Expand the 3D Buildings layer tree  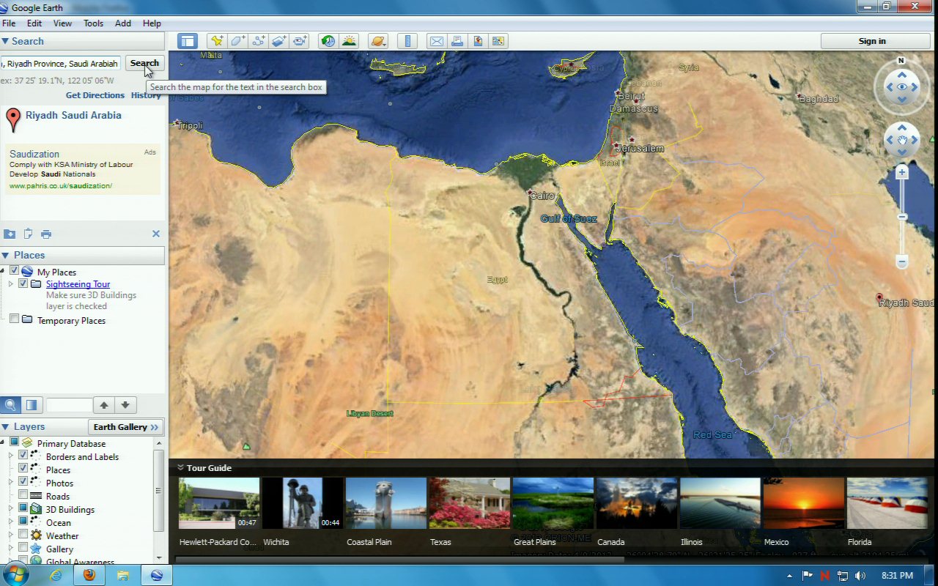point(11,509)
